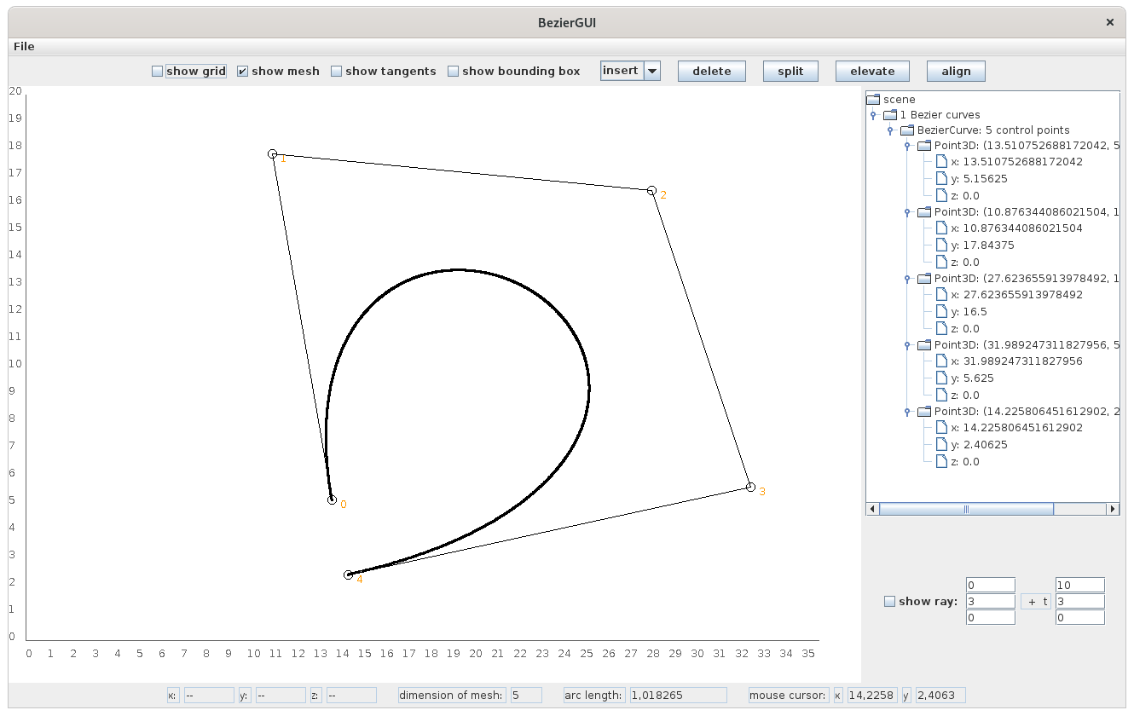Click the split button

click(x=790, y=72)
